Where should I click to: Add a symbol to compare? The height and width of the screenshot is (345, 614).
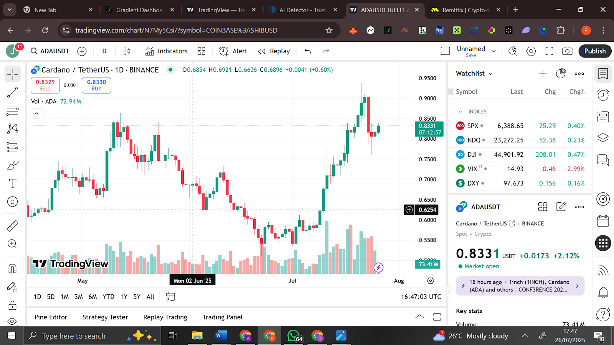(x=82, y=51)
